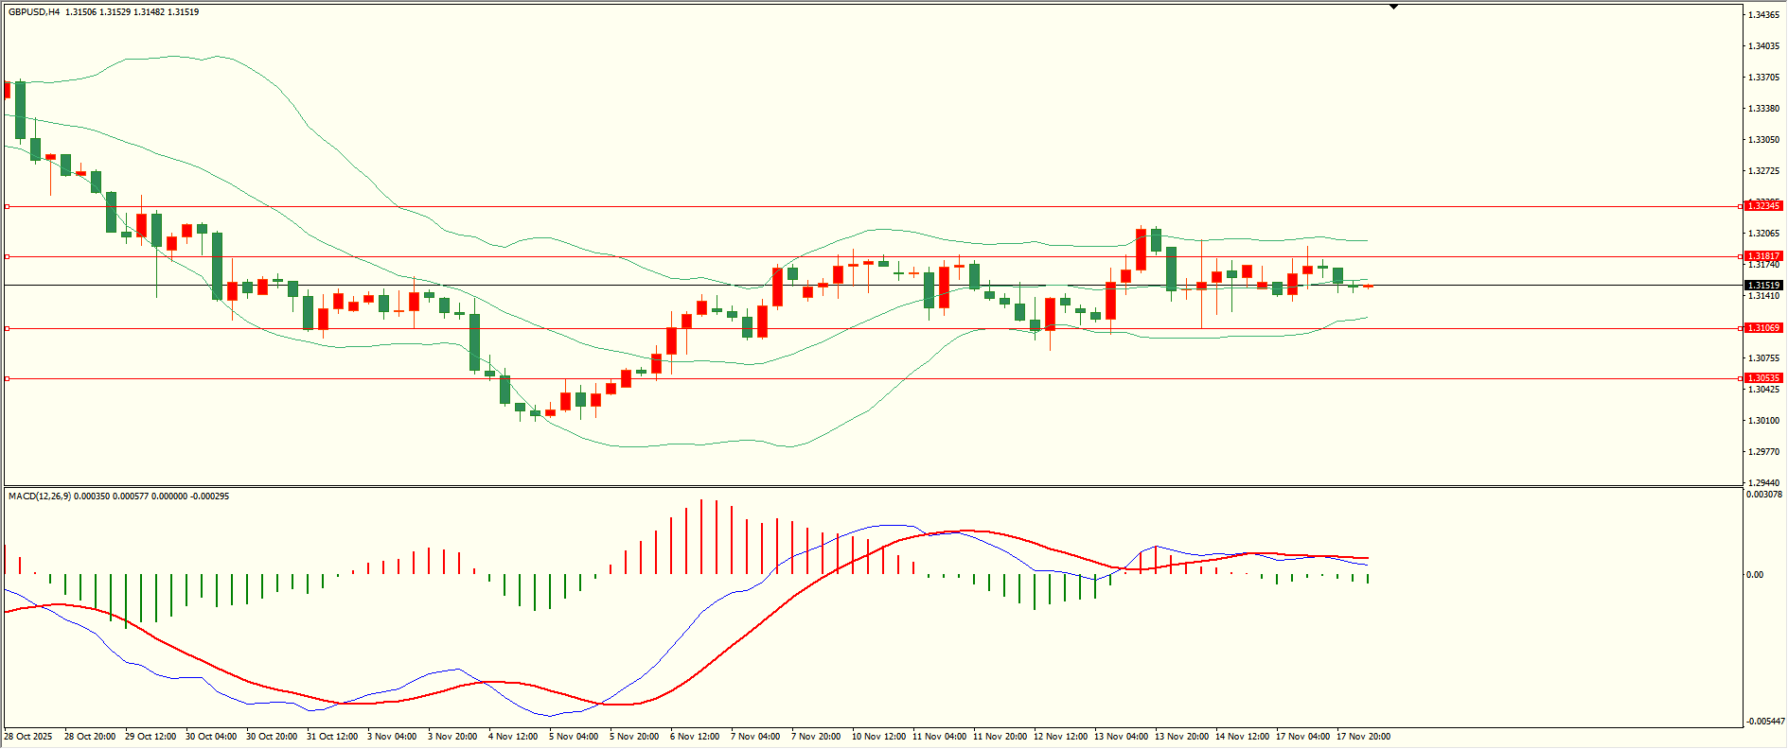Select left handle of the 1.31817 line
Viewport: 1788px width, 749px height.
tap(8, 256)
